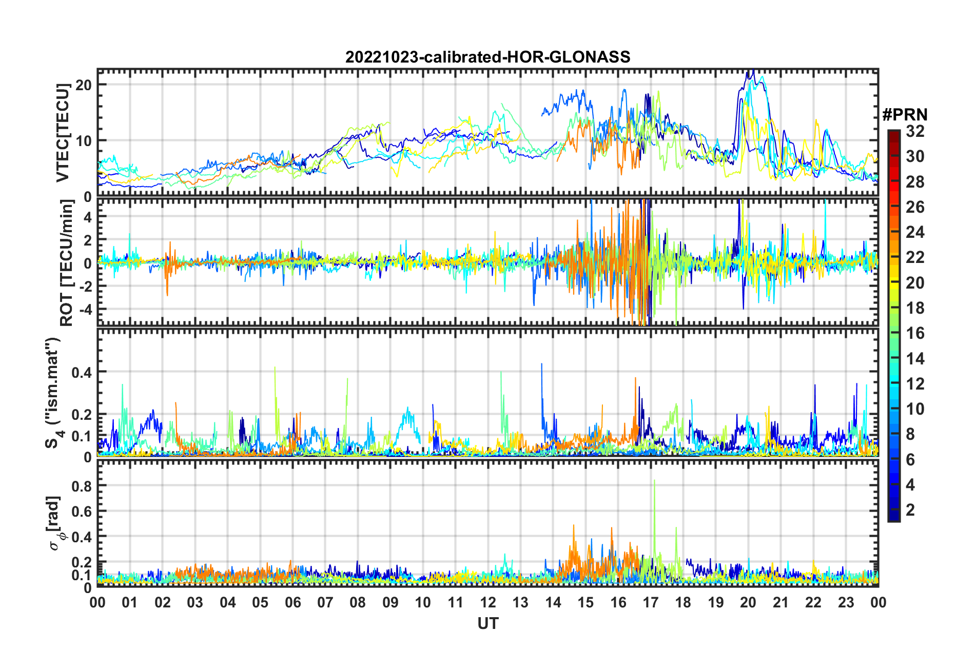Select UT axis tick label 16

(618, 602)
